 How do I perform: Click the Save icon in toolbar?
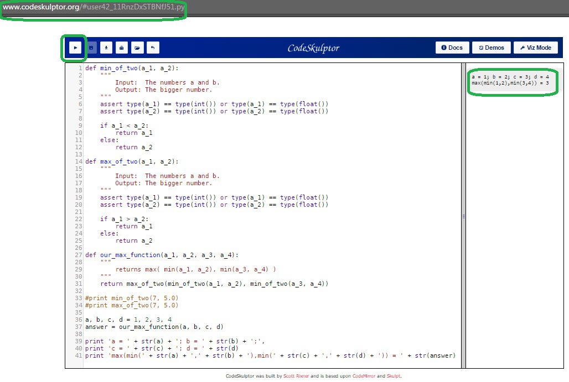pyautogui.click(x=91, y=48)
